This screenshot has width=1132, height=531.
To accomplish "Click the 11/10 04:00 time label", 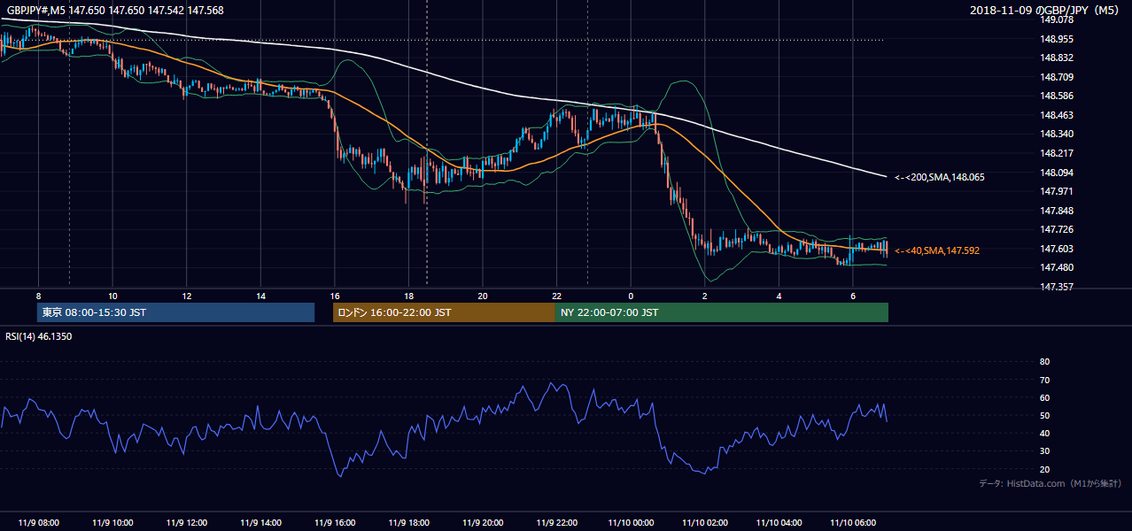I will (779, 522).
